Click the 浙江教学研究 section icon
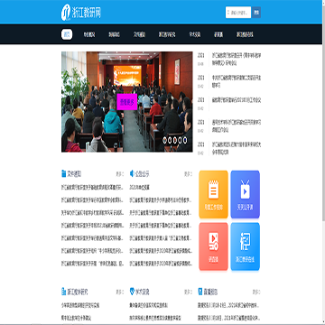This screenshot has height=325, width=325. coord(63,292)
